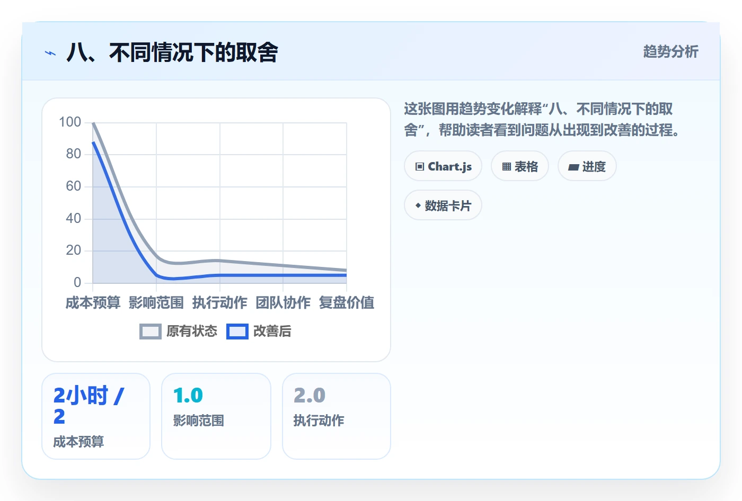Select the 表格 tag
The image size is (742, 501).
pos(520,166)
